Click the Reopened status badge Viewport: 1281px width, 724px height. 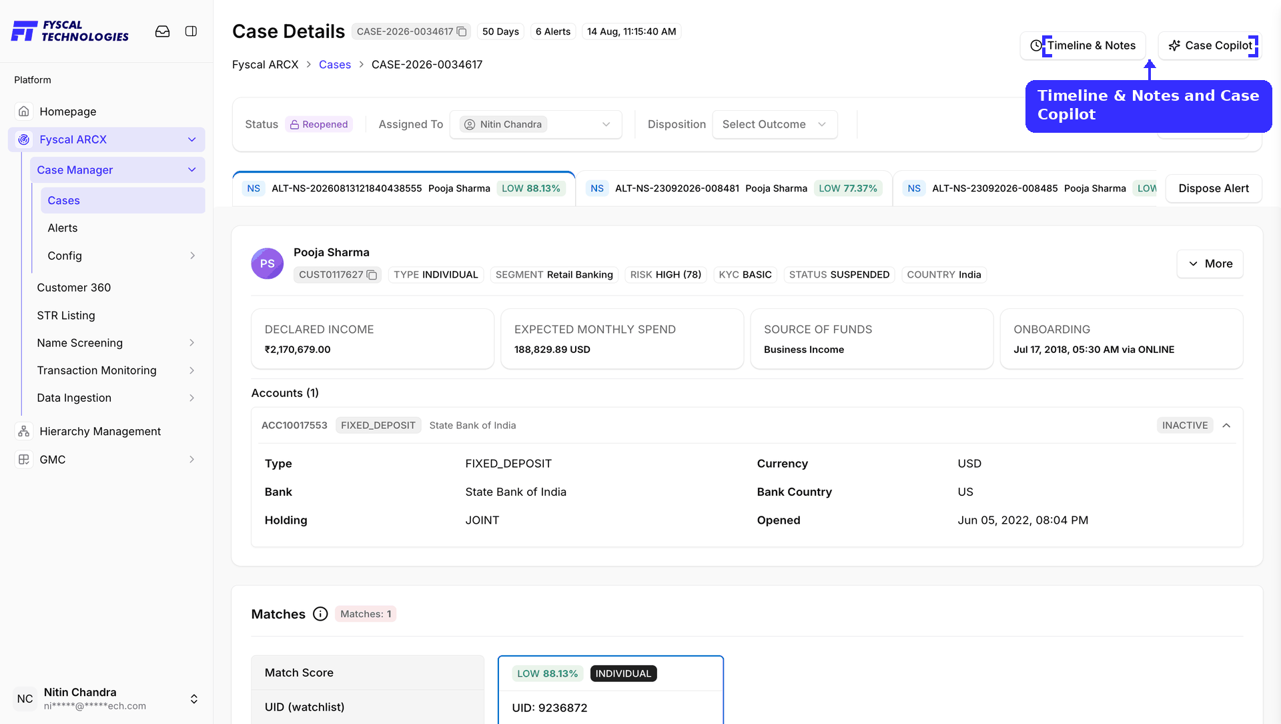coord(319,124)
